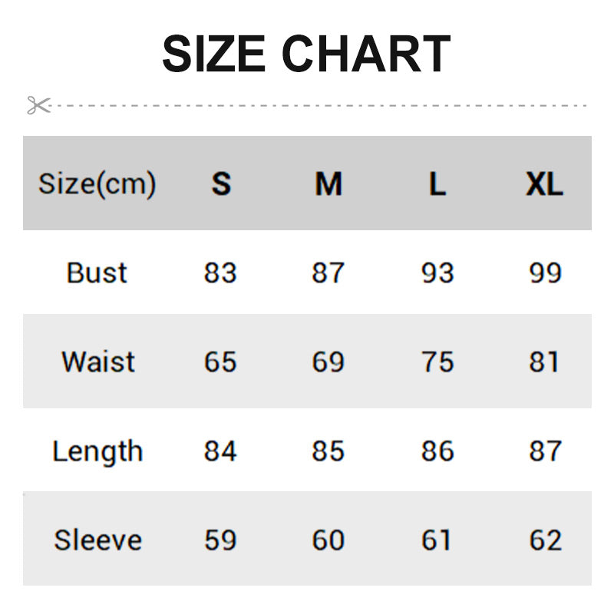This screenshot has width=614, height=614.
Task: Click the M size column header
Action: click(328, 184)
